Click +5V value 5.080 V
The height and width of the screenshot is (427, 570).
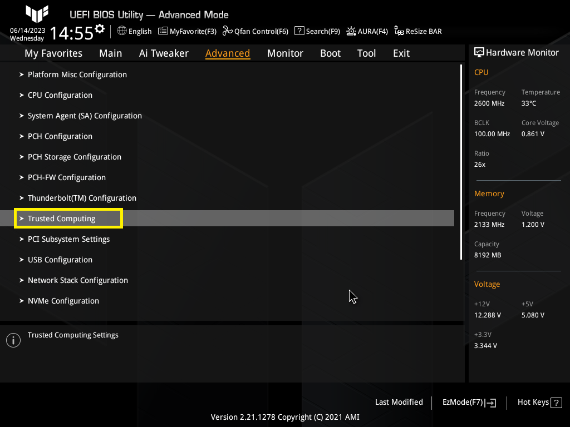(533, 315)
